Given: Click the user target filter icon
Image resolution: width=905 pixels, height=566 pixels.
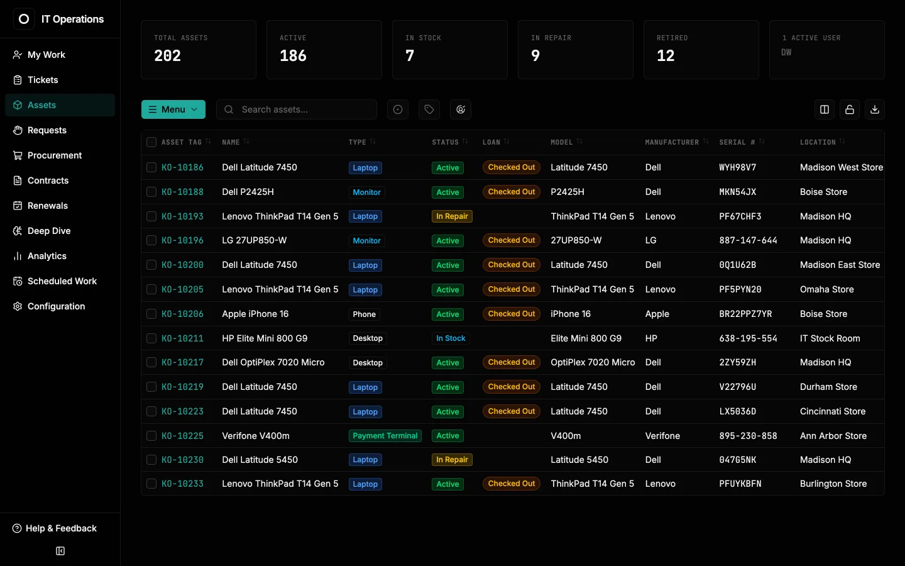Looking at the screenshot, I should 461,109.
